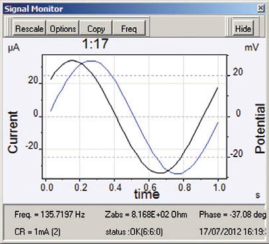
Task: Click the Rescale button
Action: coord(29,29)
